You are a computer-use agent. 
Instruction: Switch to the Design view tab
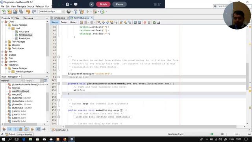pos(64,22)
